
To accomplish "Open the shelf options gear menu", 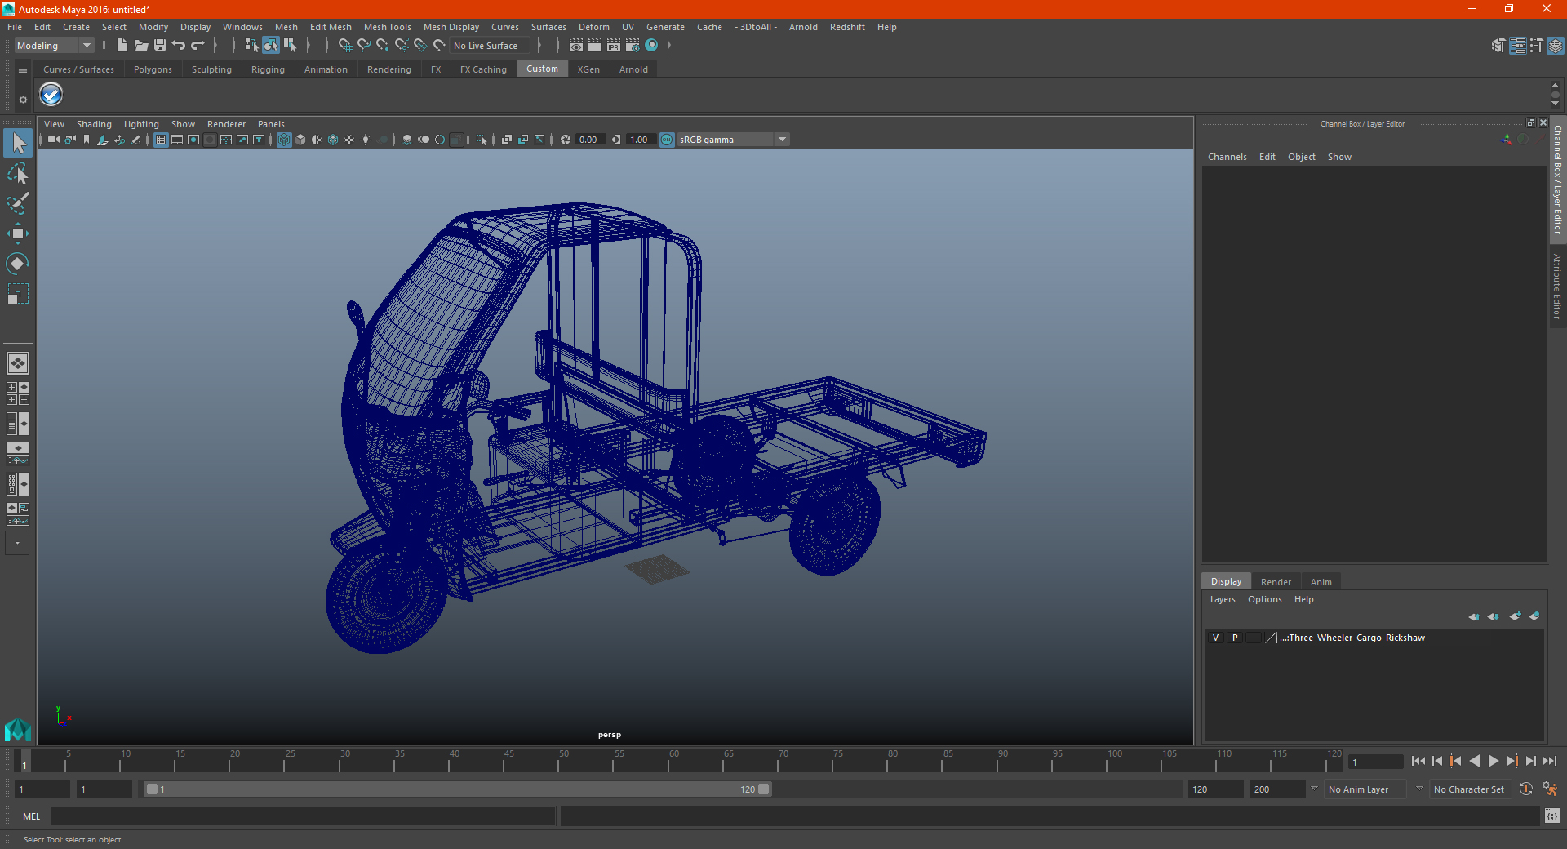I will coord(23,100).
